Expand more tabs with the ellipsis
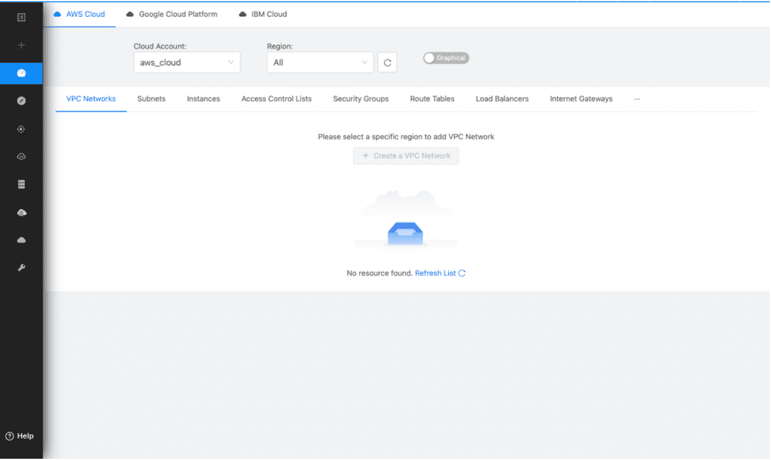This screenshot has width=771, height=460. 637,99
